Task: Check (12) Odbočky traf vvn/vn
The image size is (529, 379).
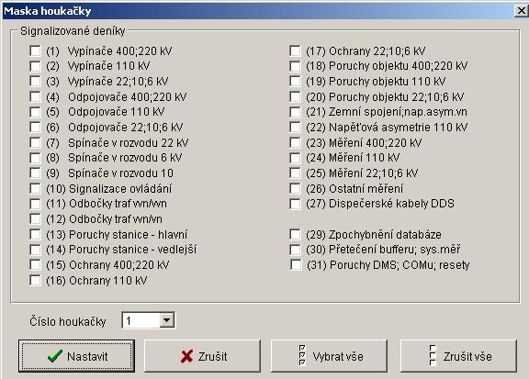Action: click(x=35, y=219)
